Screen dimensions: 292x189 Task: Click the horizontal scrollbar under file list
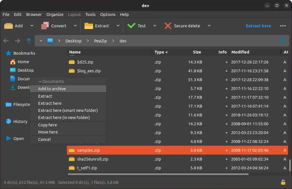coord(158,174)
